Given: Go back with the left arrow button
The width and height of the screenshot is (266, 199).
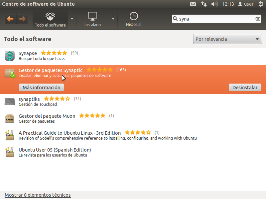Looking at the screenshot, I should point(10,19).
